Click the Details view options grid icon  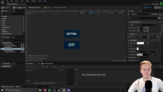pyautogui.click(x=159, y=18)
